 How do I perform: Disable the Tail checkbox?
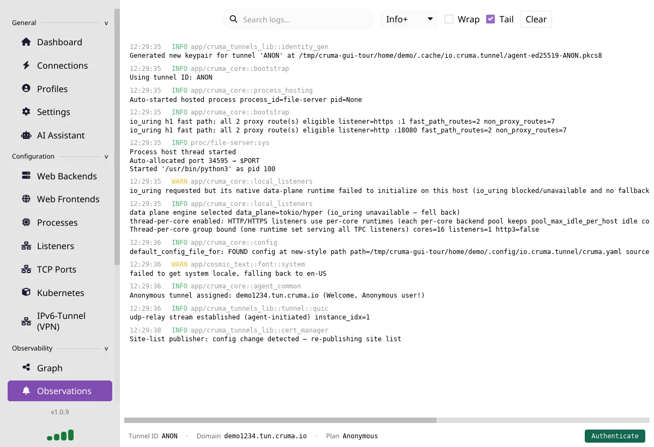coord(491,19)
